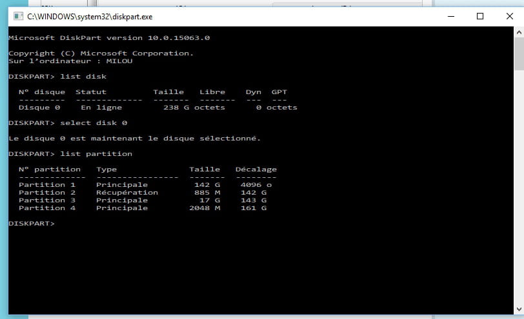This screenshot has height=319, width=524.
Task: Click the 'N° partition' column header
Action: point(50,169)
